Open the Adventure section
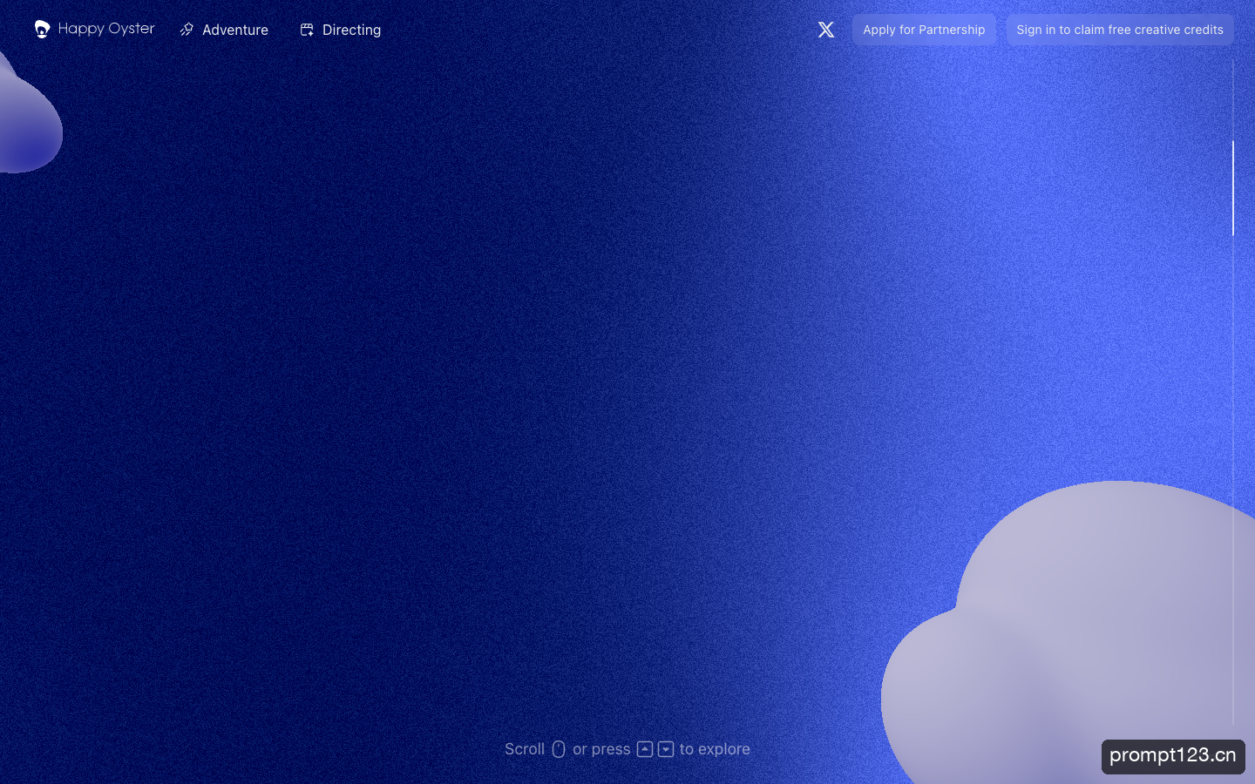This screenshot has height=784, width=1255. [224, 30]
